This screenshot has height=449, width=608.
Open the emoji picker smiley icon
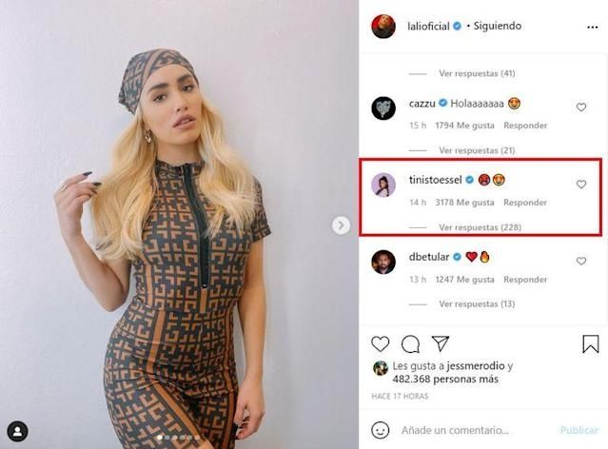[380, 430]
